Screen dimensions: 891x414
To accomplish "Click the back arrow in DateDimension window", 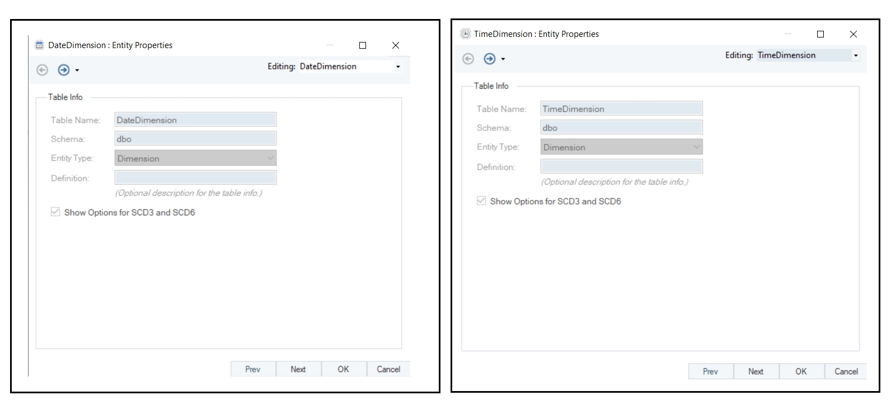I will point(42,70).
